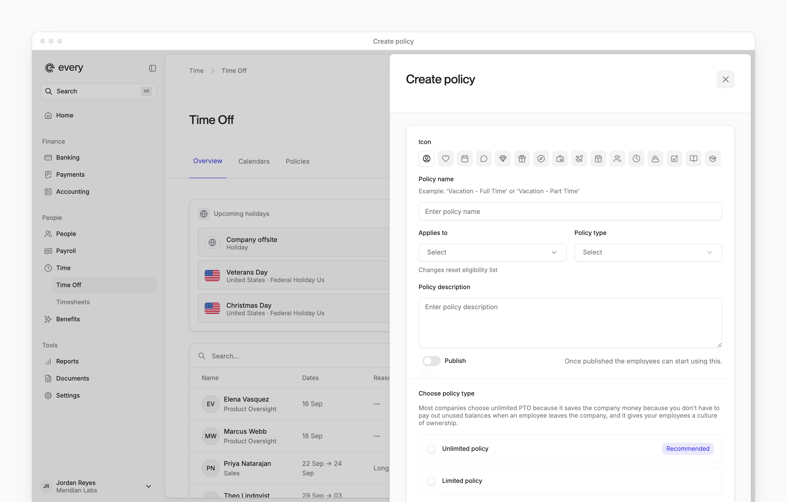Image resolution: width=787 pixels, height=502 pixels.
Task: Click the Recommended badge on Unlimited policy
Action: (x=688, y=449)
